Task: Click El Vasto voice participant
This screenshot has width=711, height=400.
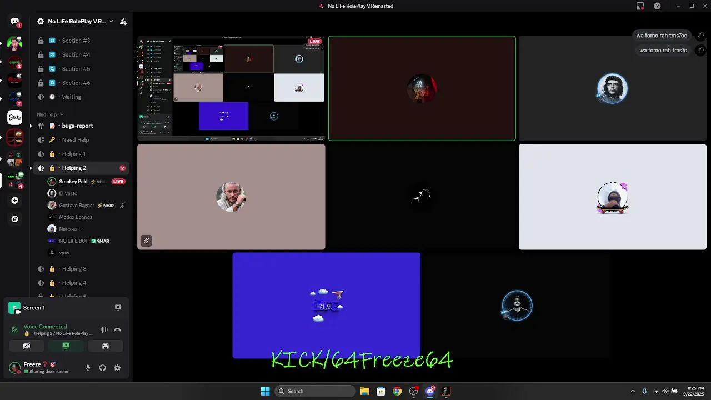Action: [x=87, y=193]
